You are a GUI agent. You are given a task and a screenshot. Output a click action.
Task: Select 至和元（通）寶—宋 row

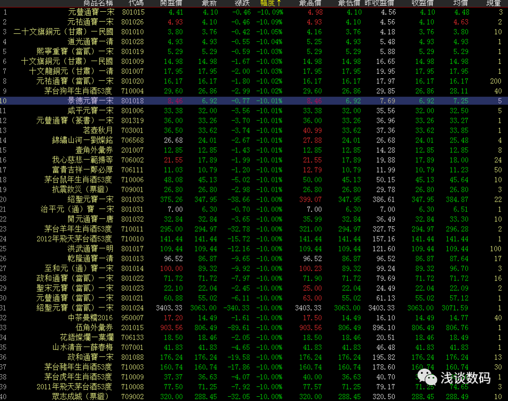point(254,268)
